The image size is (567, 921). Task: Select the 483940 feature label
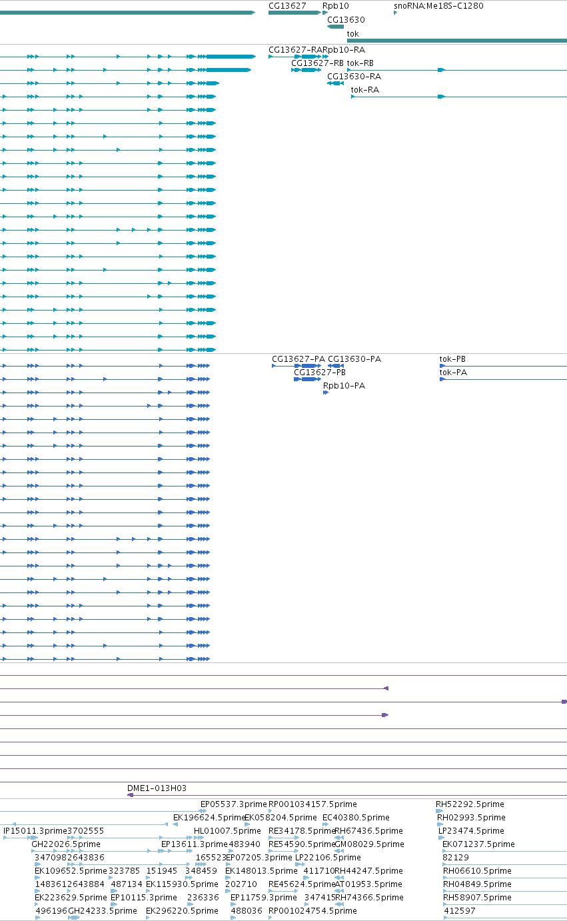tap(245, 844)
